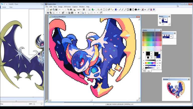
Task: Create a new image in GraphicsGale
Action: click(48, 10)
